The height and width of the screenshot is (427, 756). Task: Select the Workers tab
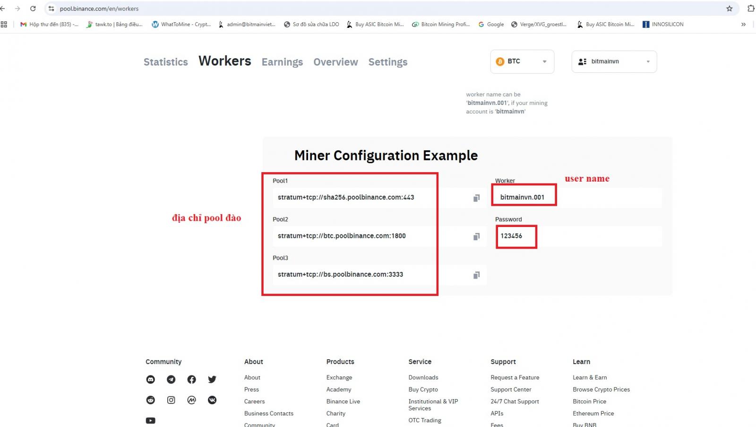(x=225, y=61)
